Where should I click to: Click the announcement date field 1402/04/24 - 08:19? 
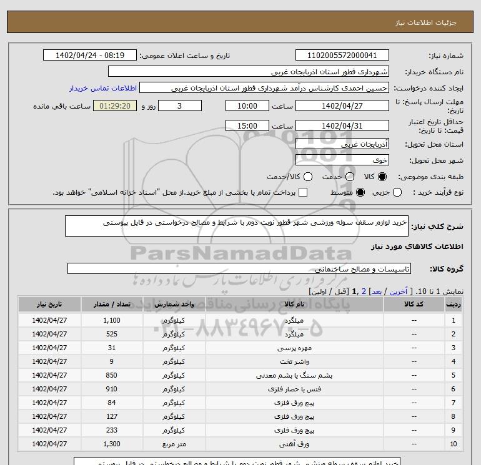pyautogui.click(x=90, y=55)
